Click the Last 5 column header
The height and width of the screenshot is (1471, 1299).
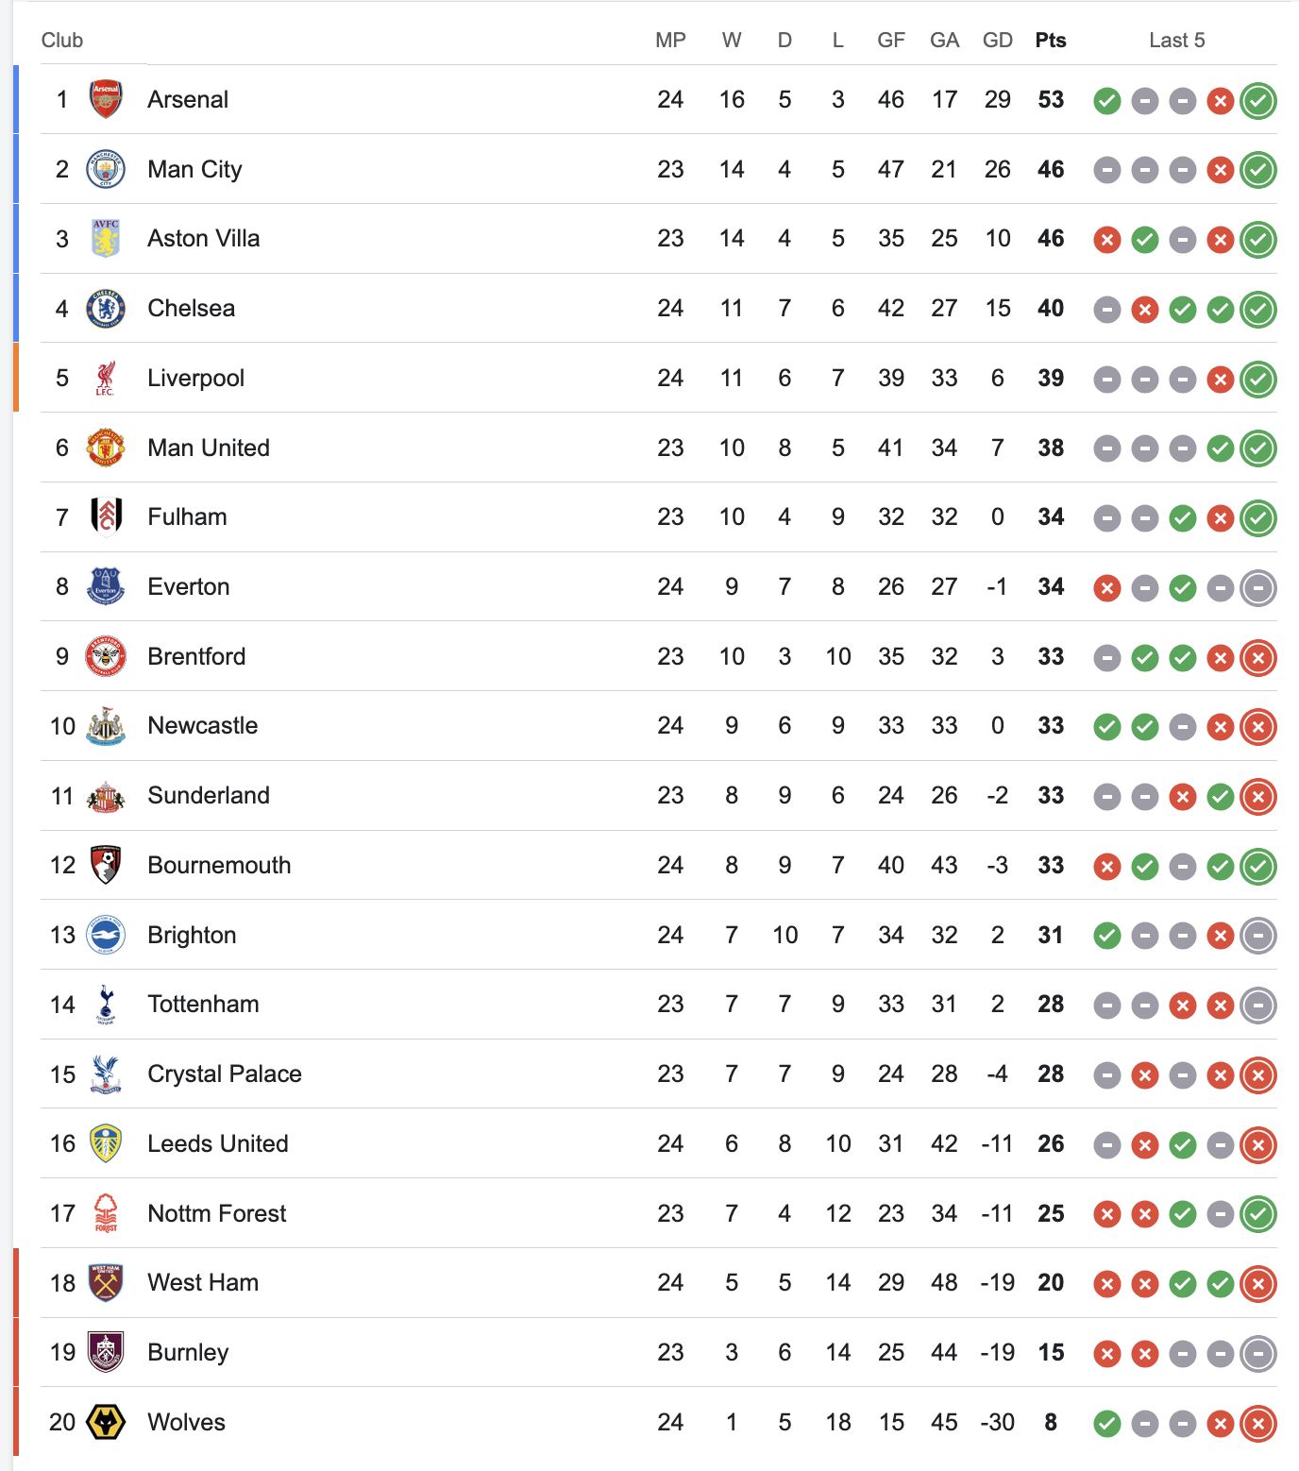point(1176,41)
